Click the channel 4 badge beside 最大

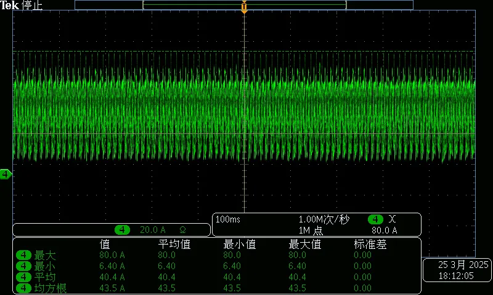point(23,255)
